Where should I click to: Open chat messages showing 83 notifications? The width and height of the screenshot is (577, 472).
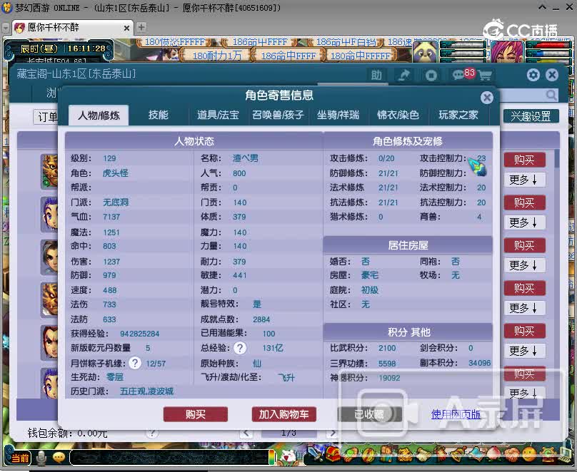click(457, 74)
